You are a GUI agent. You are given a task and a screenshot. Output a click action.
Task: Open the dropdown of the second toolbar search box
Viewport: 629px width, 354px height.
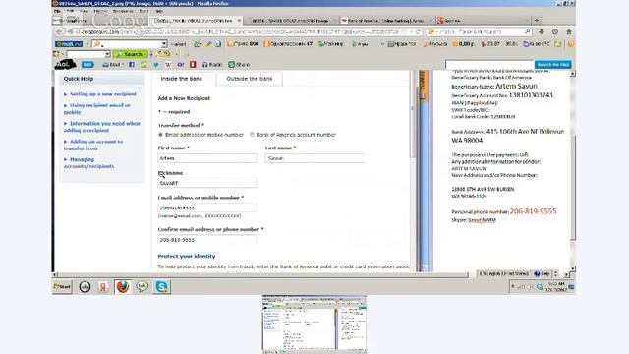[x=107, y=54]
